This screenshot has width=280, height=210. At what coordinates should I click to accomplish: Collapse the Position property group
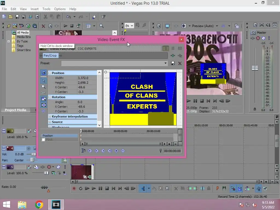click(50, 73)
